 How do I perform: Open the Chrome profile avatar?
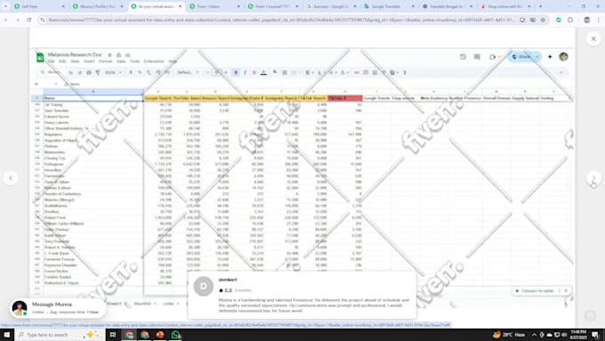[x=586, y=20]
